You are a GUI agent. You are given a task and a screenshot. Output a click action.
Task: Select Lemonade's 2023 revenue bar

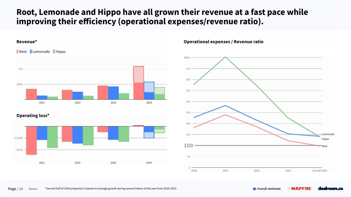(113, 93)
